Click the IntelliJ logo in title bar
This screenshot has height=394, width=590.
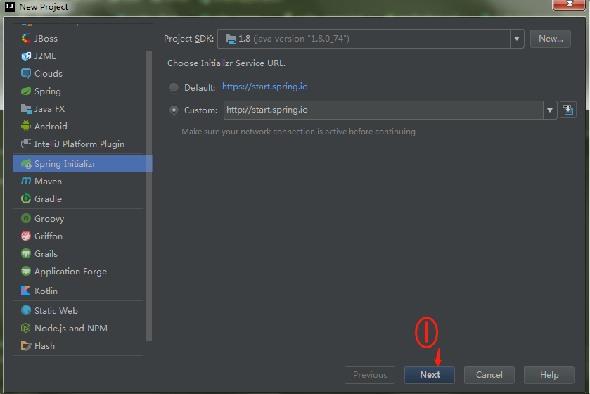coord(9,7)
